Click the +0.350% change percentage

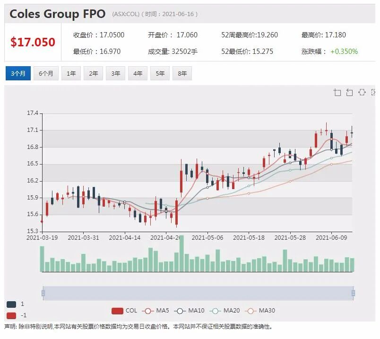[344, 52]
